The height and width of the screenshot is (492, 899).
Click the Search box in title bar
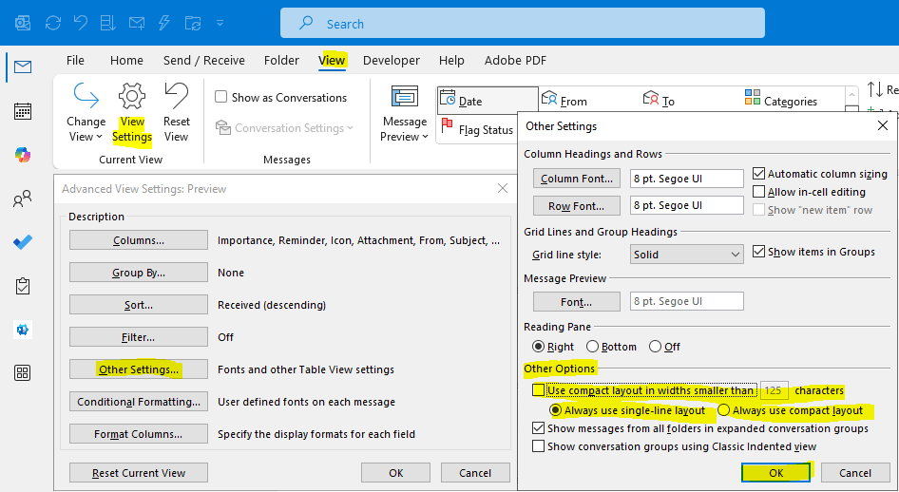pyautogui.click(x=523, y=23)
